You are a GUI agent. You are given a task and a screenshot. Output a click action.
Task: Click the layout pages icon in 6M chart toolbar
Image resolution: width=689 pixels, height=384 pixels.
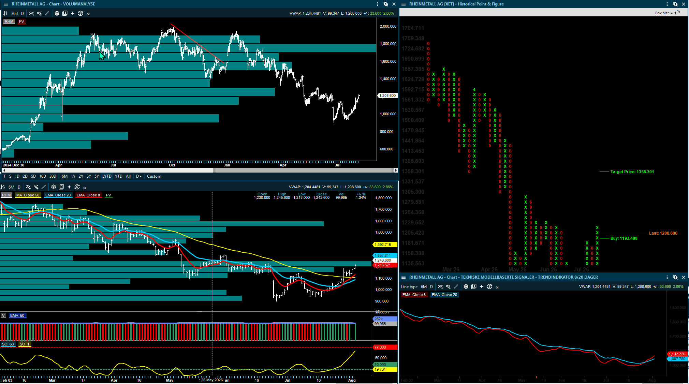(x=61, y=187)
